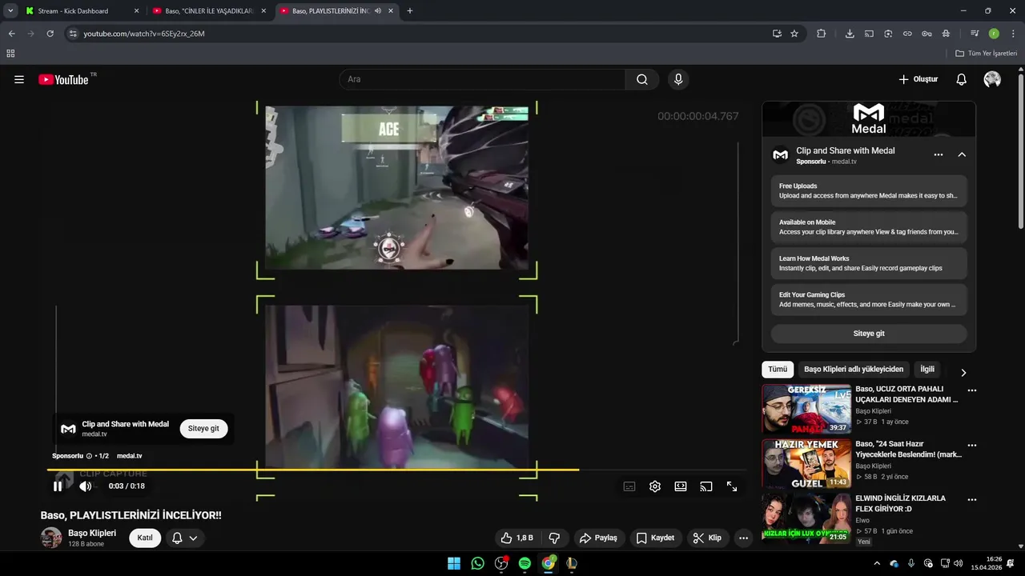1025x576 pixels.
Task: Open Medal ad options three-dot menu
Action: click(x=939, y=154)
